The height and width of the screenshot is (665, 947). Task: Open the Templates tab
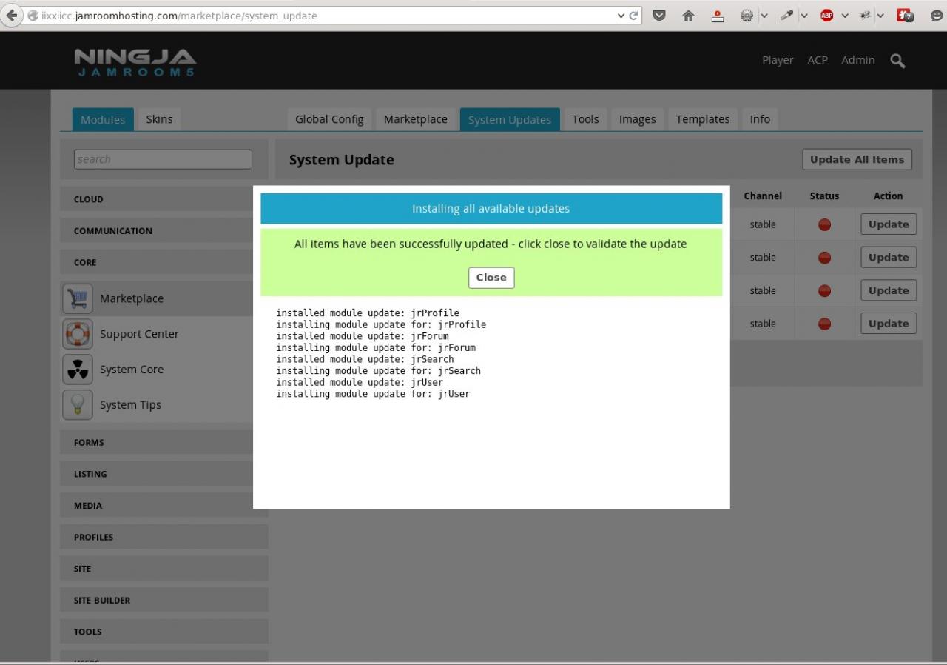coord(702,119)
